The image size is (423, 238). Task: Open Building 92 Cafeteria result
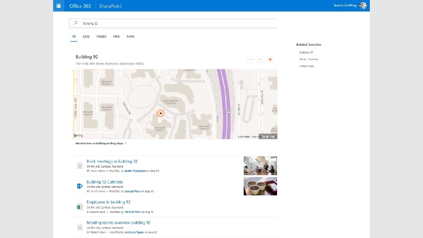105,182
